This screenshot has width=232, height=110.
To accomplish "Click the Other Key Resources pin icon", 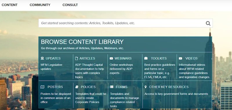I will point(146,87).
